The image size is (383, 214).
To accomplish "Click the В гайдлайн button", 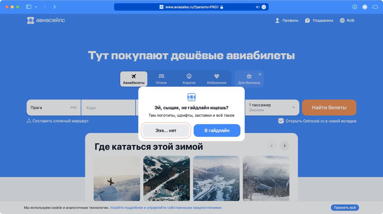I will pos(217,130).
